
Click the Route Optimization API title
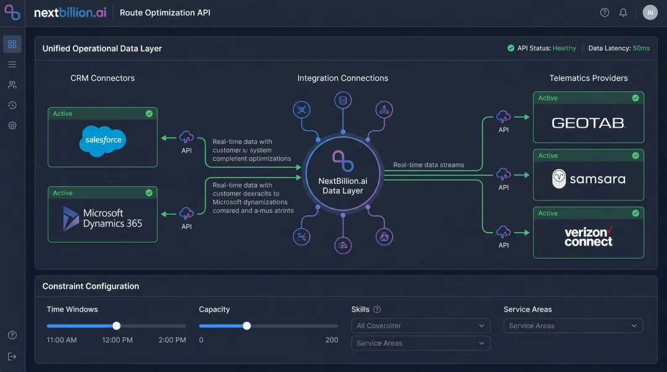(x=165, y=12)
